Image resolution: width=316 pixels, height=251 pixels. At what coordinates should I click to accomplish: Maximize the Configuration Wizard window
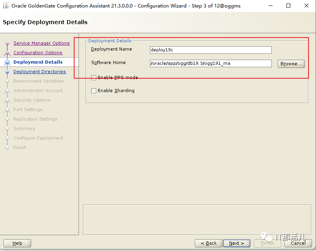(288, 6)
